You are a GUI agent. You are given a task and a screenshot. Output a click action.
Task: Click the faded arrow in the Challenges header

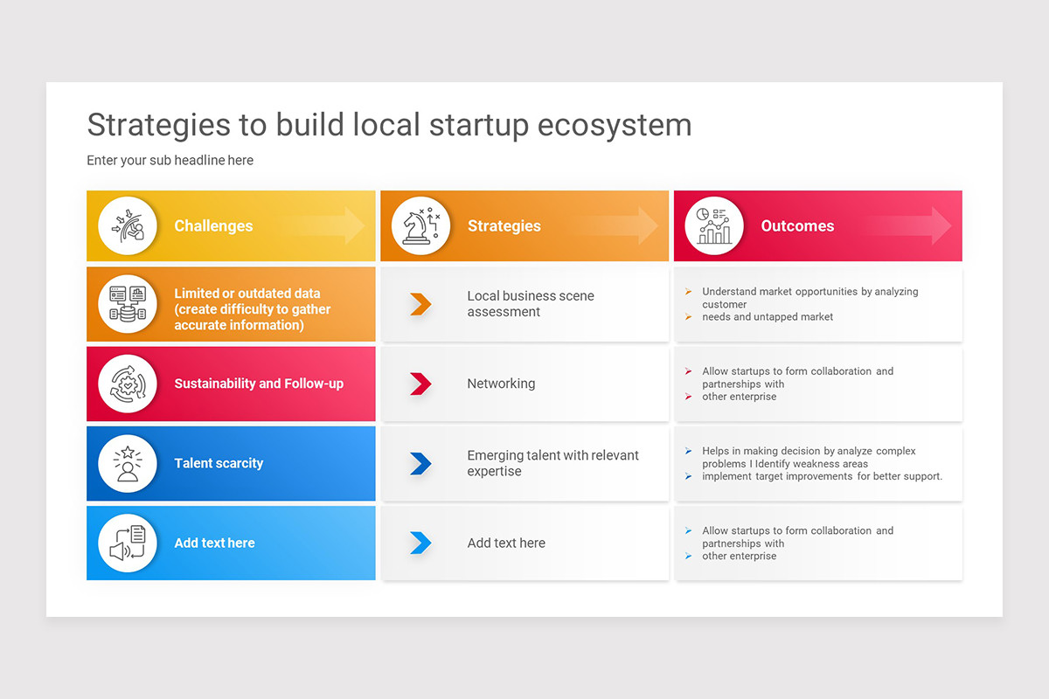(325, 225)
